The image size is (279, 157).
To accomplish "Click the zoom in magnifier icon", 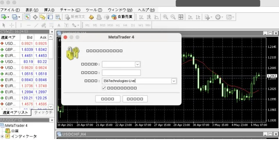I will tap(165, 17).
